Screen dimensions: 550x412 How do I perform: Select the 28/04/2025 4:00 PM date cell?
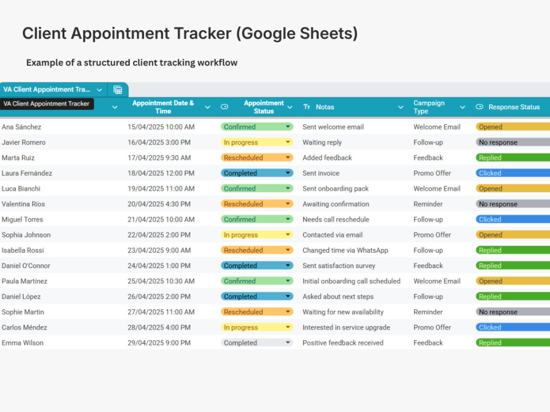pyautogui.click(x=159, y=327)
